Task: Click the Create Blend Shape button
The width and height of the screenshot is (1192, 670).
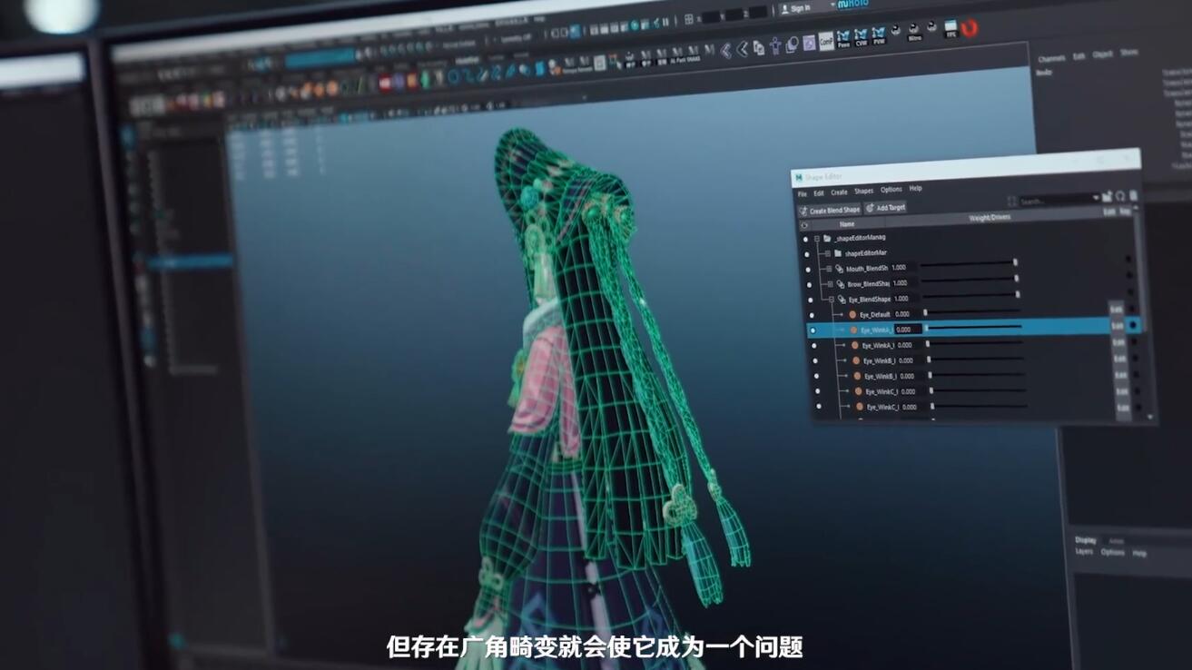Action: [829, 210]
